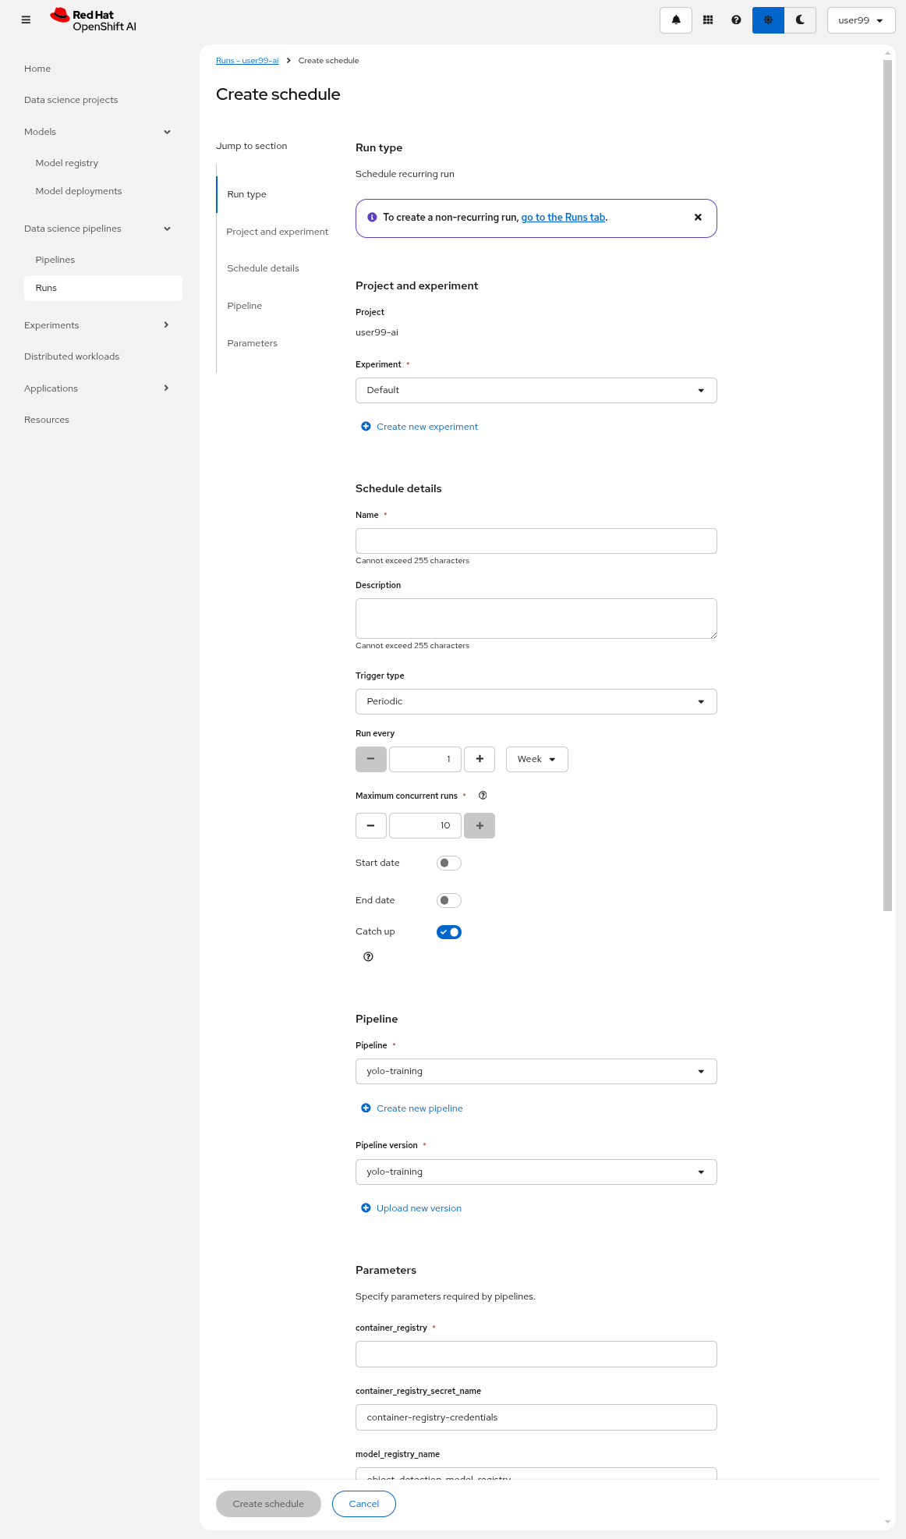906x1539 pixels.
Task: Jump to Project and experiment section
Action: point(278,232)
